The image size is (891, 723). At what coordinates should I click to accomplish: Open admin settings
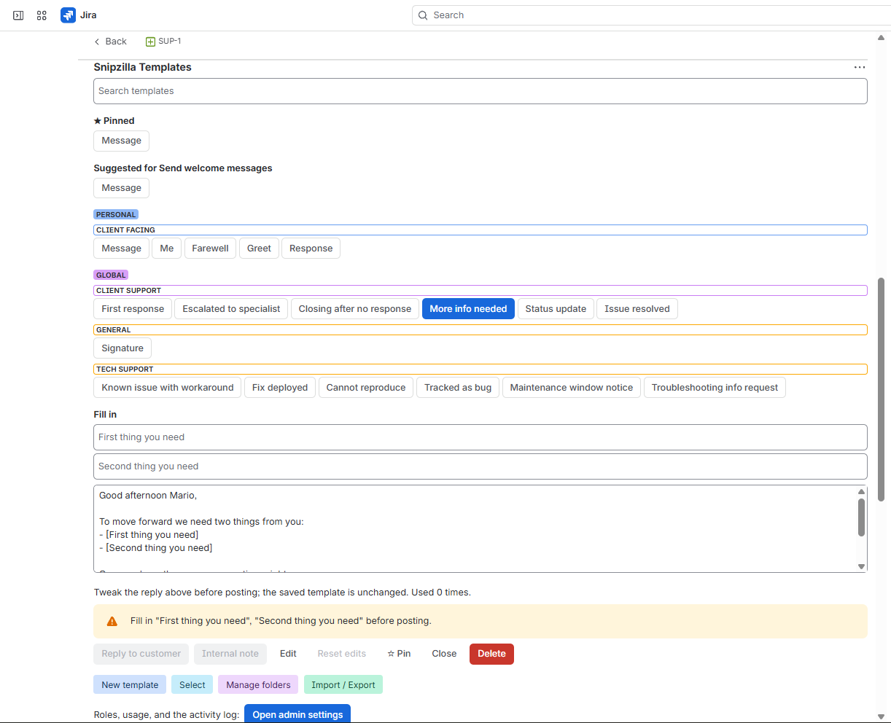[297, 714]
